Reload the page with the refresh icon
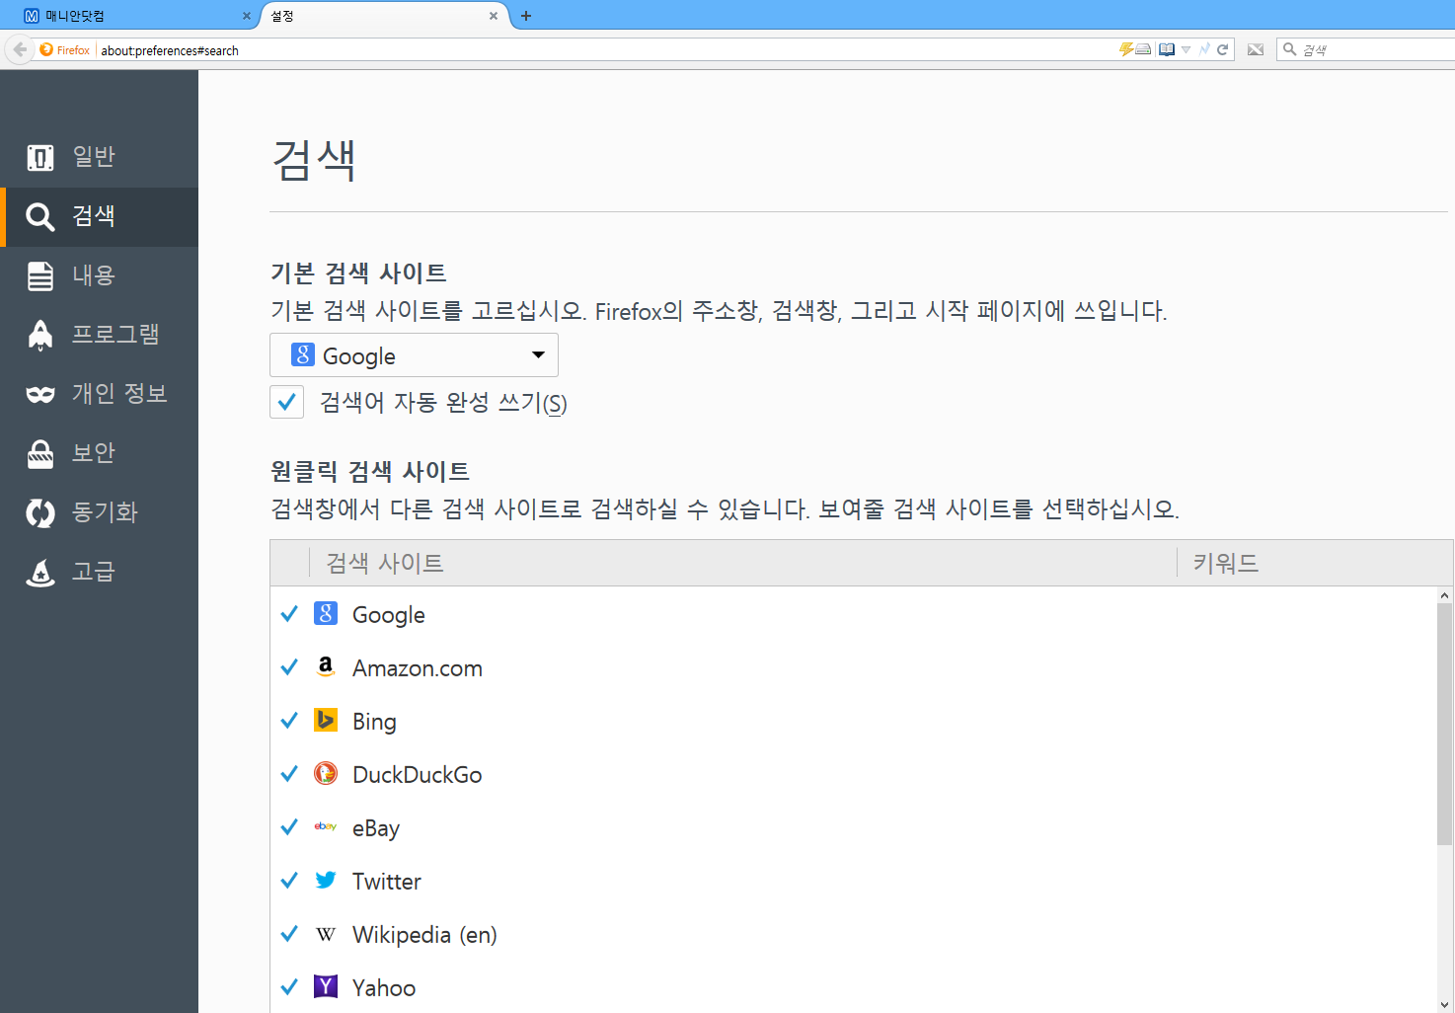 1222,49
